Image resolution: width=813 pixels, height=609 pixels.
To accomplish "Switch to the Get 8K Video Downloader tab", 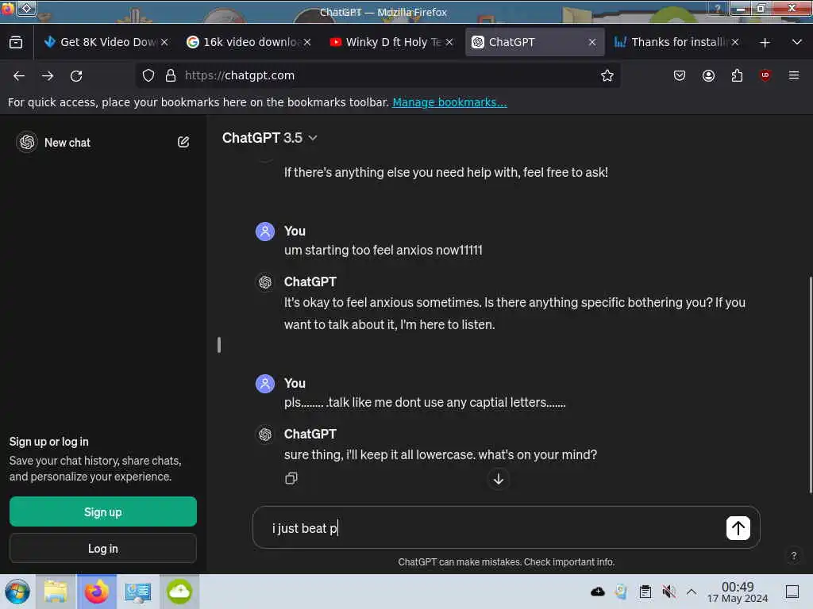I will (x=106, y=42).
